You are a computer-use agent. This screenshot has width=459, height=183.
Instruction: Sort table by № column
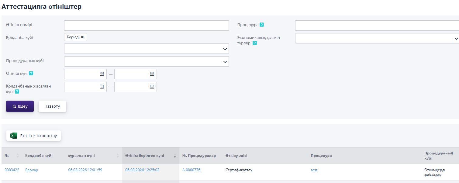pos(18,156)
